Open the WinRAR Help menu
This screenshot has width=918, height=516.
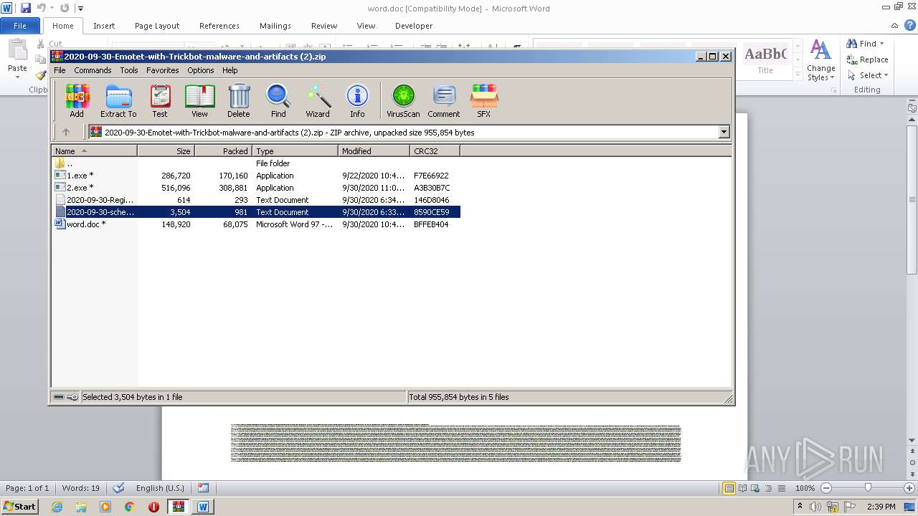[x=230, y=70]
